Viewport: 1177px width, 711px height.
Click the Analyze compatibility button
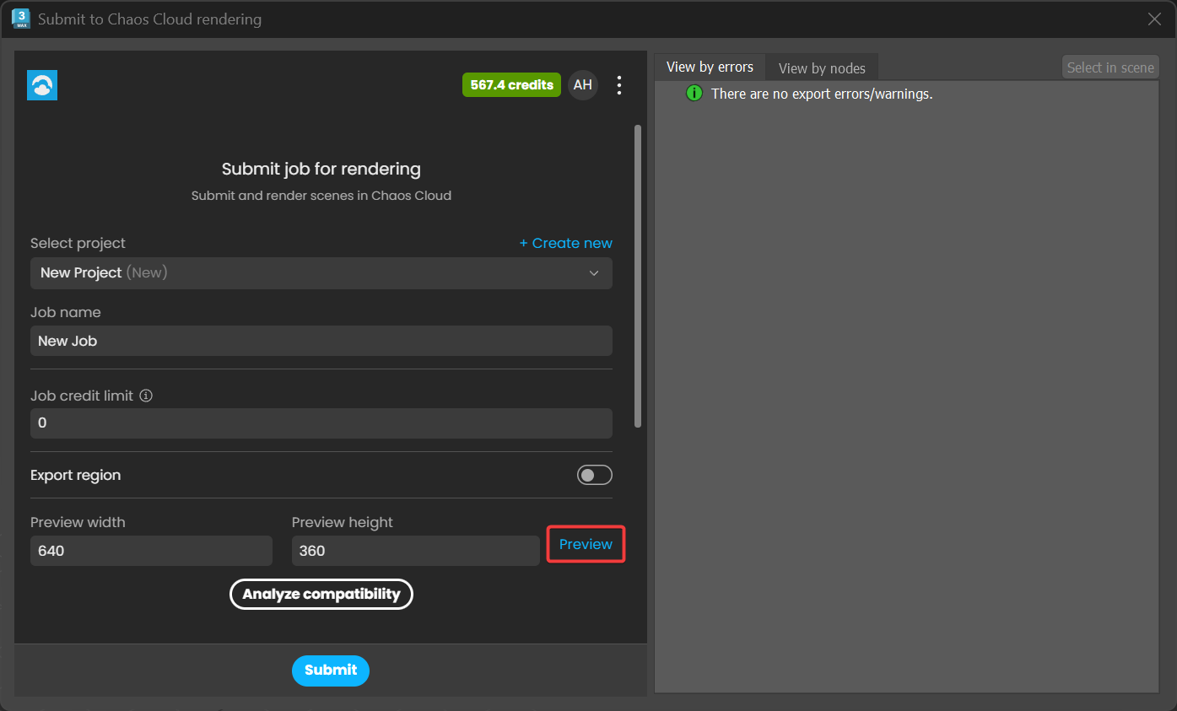[x=321, y=594]
